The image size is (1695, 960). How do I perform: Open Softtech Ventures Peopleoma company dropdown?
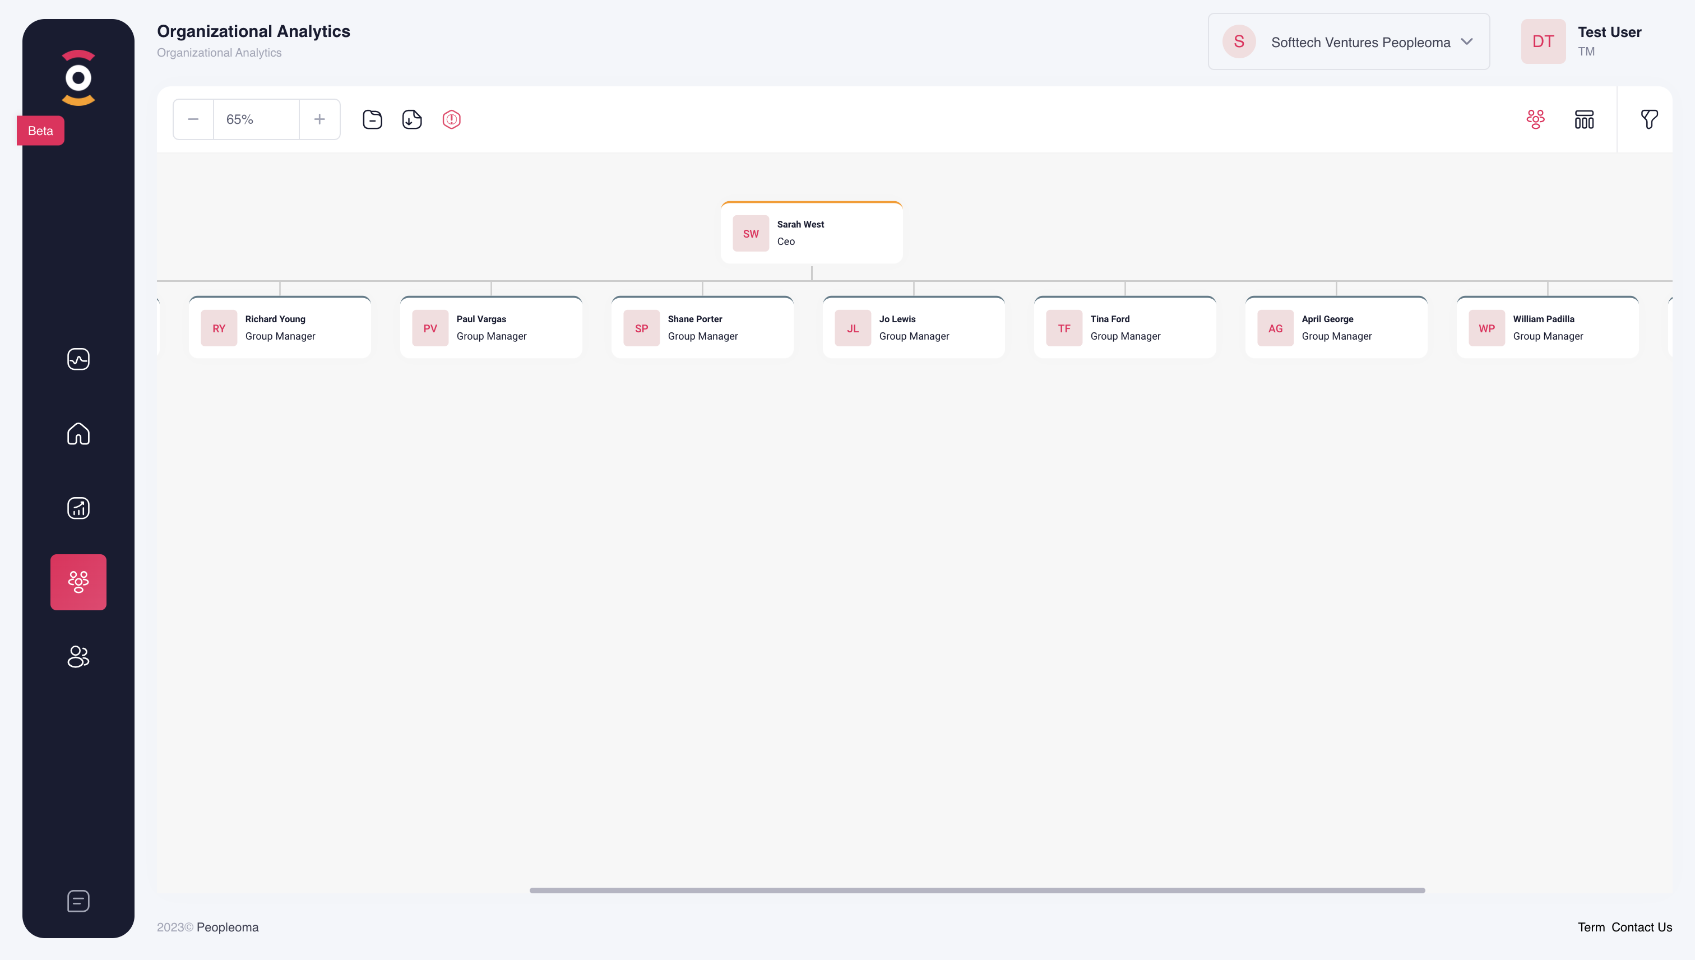click(x=1349, y=41)
